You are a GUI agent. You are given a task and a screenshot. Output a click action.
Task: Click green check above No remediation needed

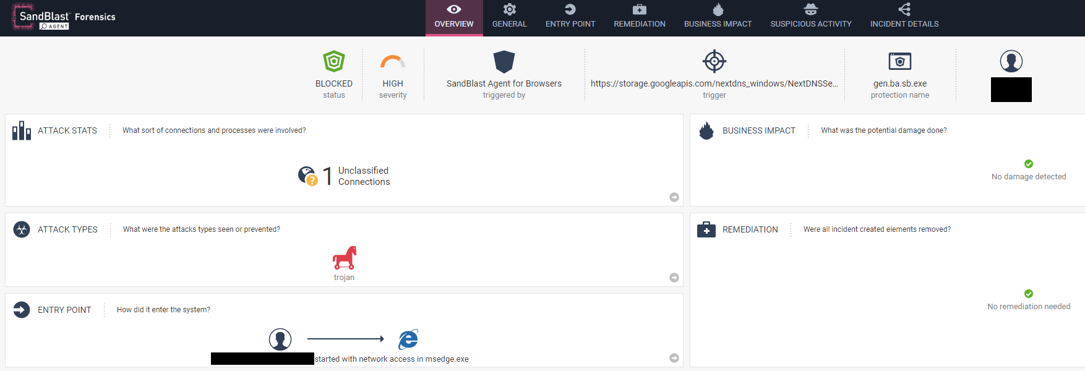pyautogui.click(x=1029, y=294)
